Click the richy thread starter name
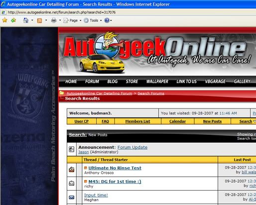Screen dimensions: 256x205 [89, 187]
